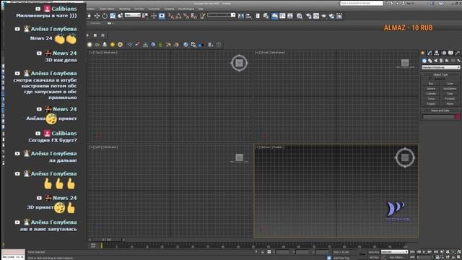This screenshot has width=462, height=260.
Task: Open the reference coordinate system dropdown
Action: click(133, 15)
